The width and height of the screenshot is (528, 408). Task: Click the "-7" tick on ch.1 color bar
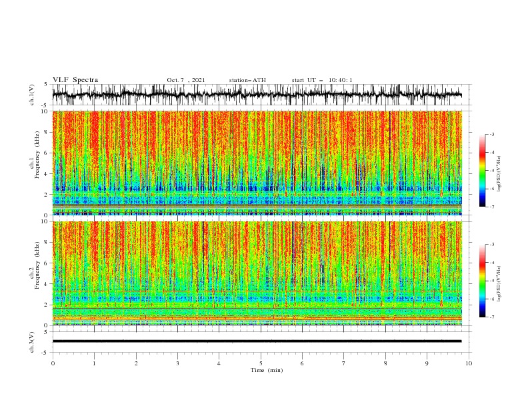[x=492, y=207]
